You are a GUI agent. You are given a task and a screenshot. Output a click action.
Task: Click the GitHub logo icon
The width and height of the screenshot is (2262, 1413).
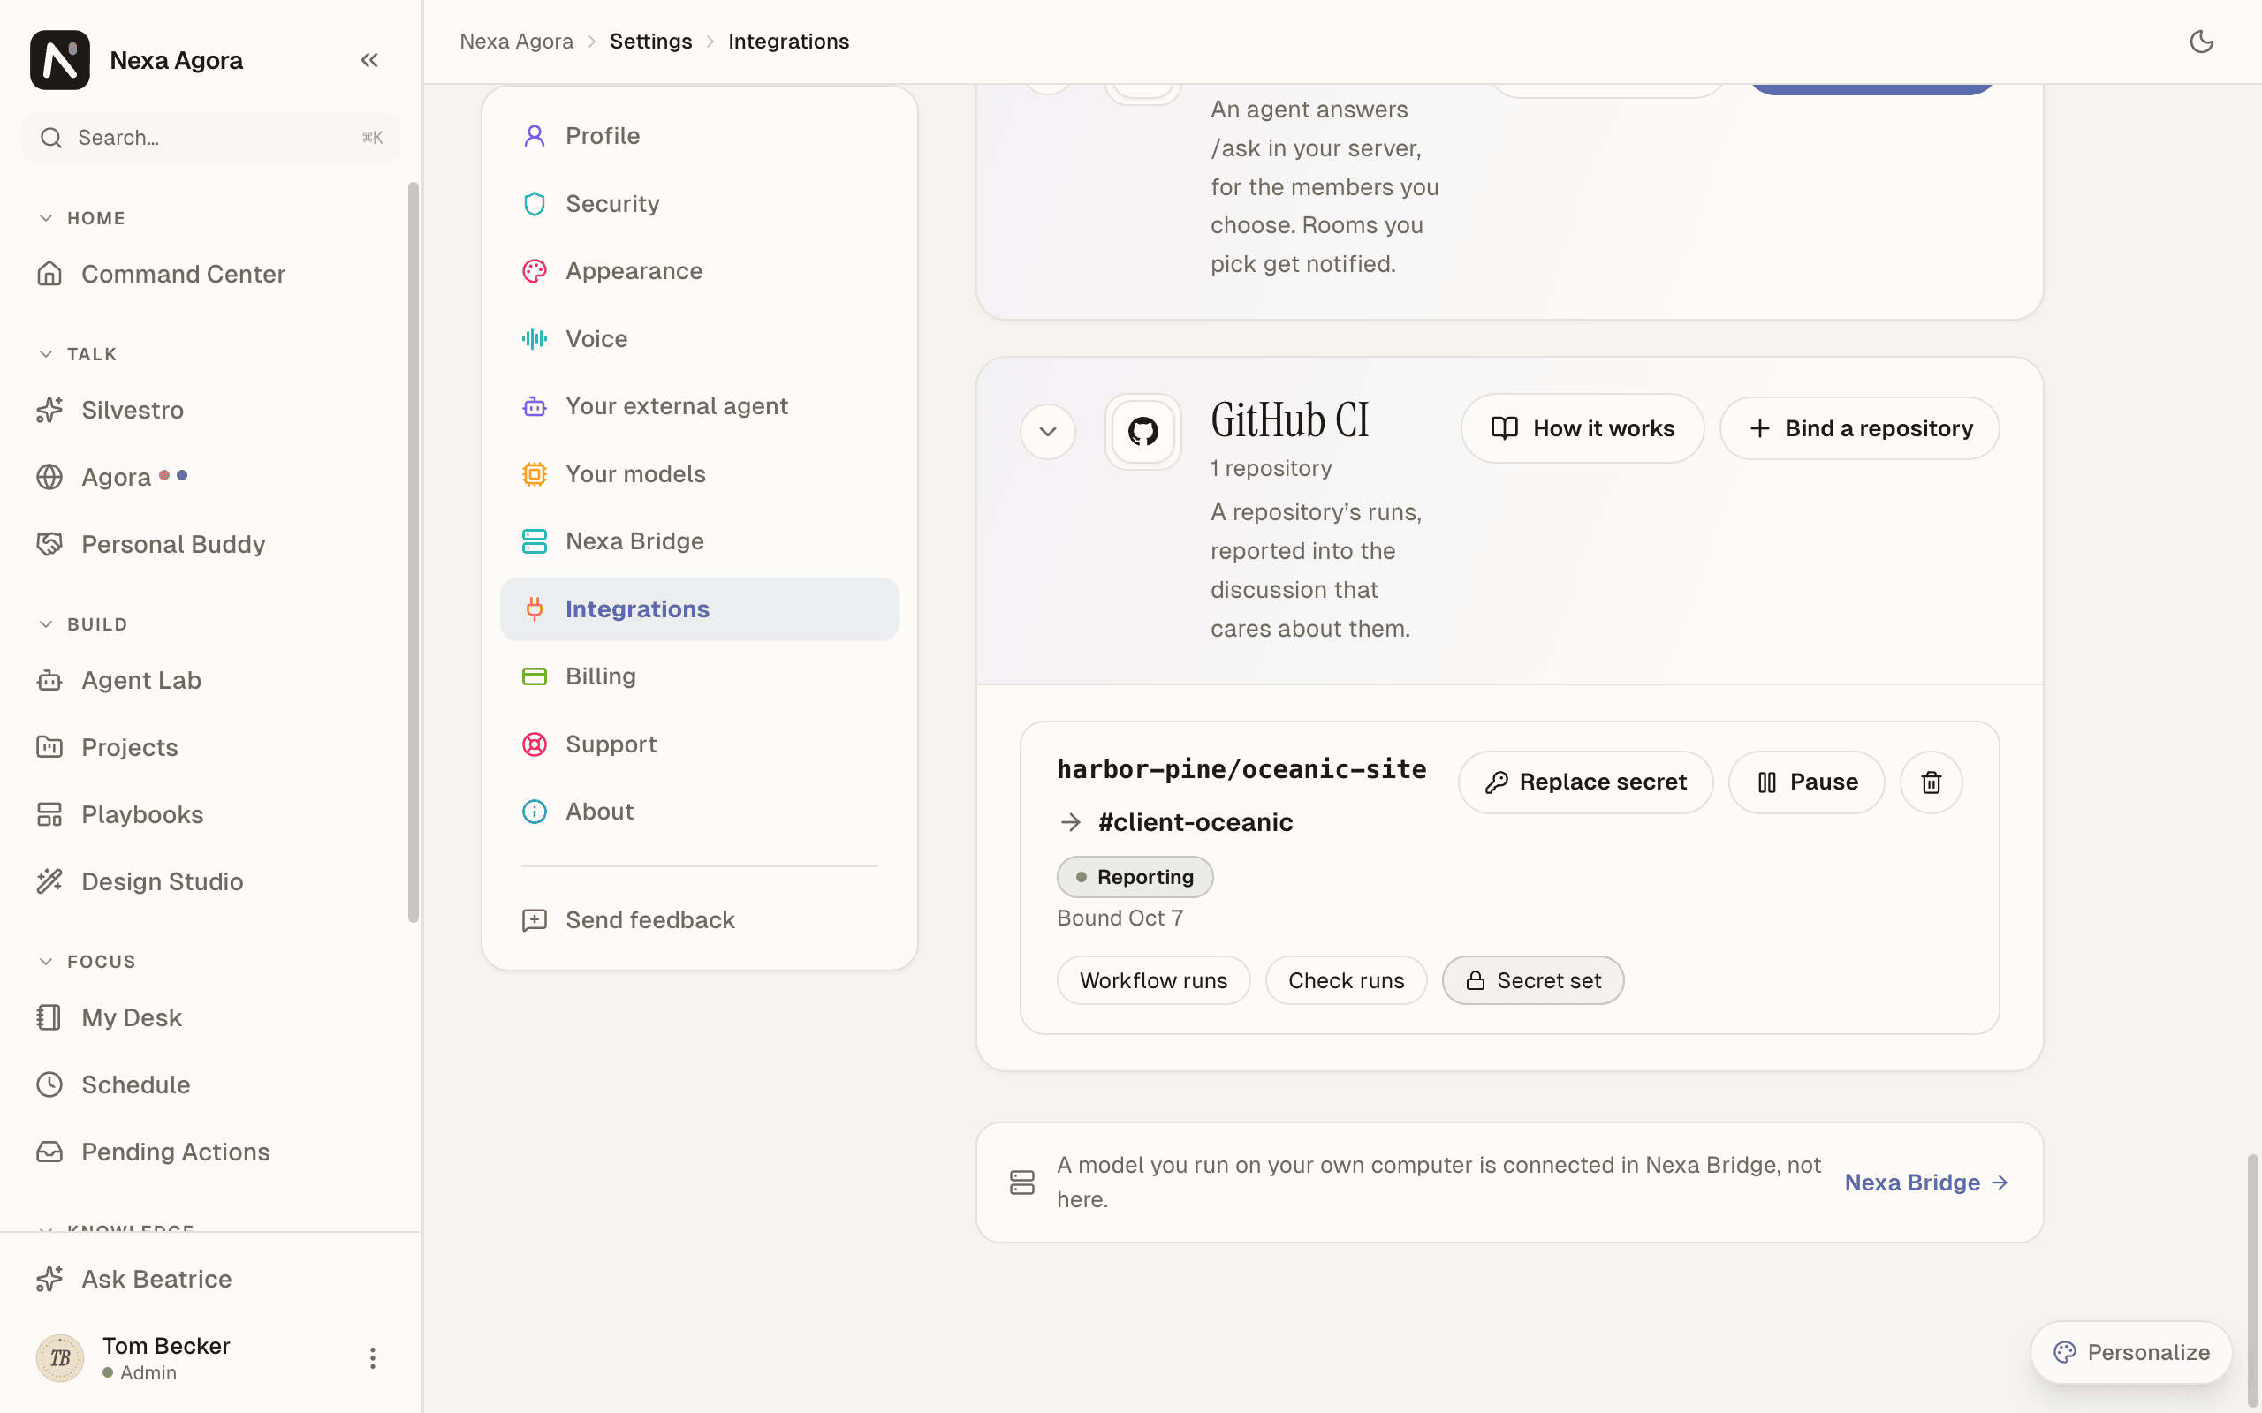click(1143, 432)
